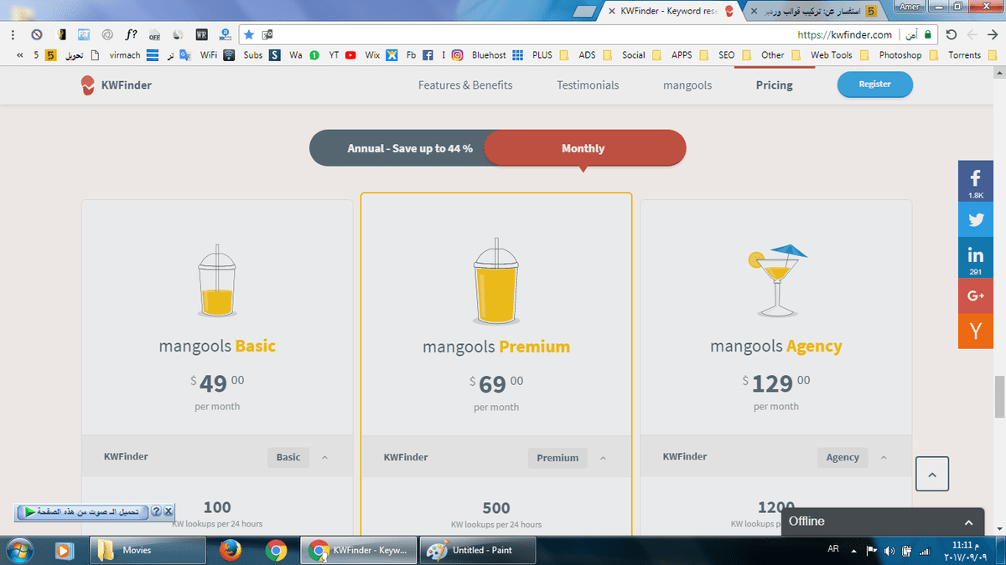Open the Chrome three-dot menu
This screenshot has width=1006, height=565.
point(13,35)
